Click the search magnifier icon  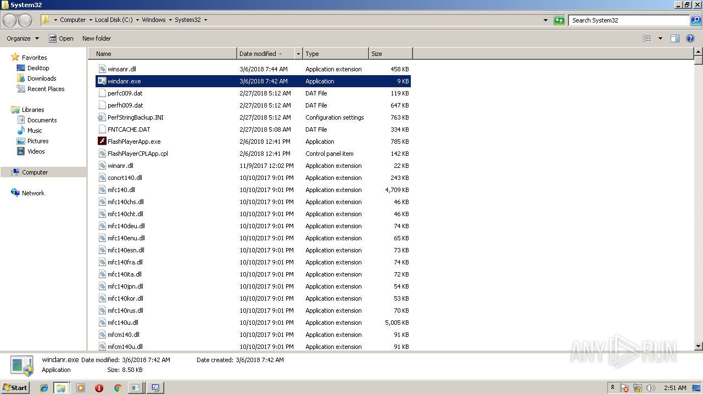(695, 20)
